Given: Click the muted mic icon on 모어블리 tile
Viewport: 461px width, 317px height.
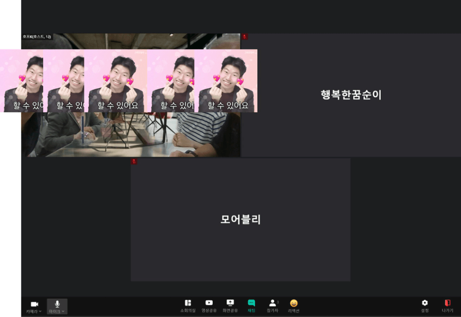Looking at the screenshot, I should pos(134,161).
